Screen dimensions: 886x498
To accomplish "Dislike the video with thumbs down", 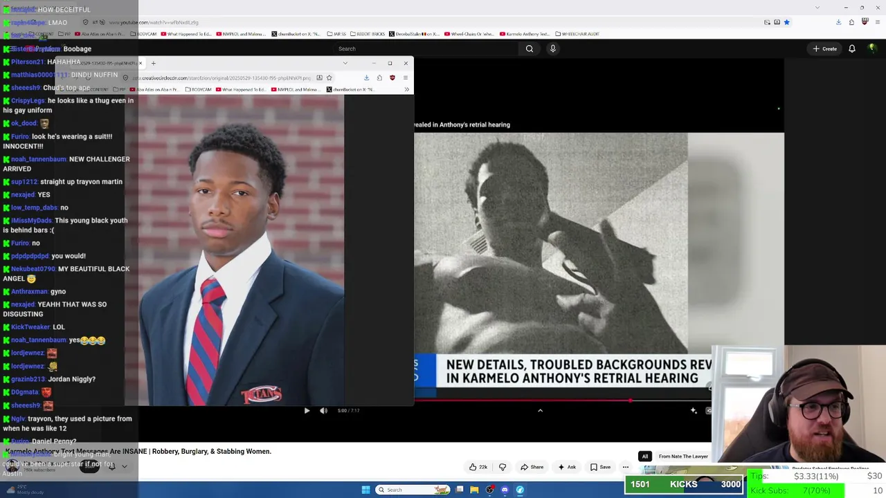I will tap(503, 467).
